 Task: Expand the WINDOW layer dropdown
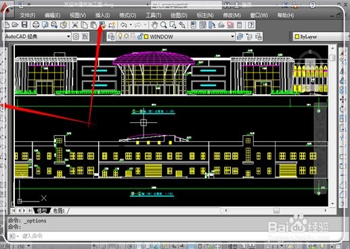coord(190,37)
